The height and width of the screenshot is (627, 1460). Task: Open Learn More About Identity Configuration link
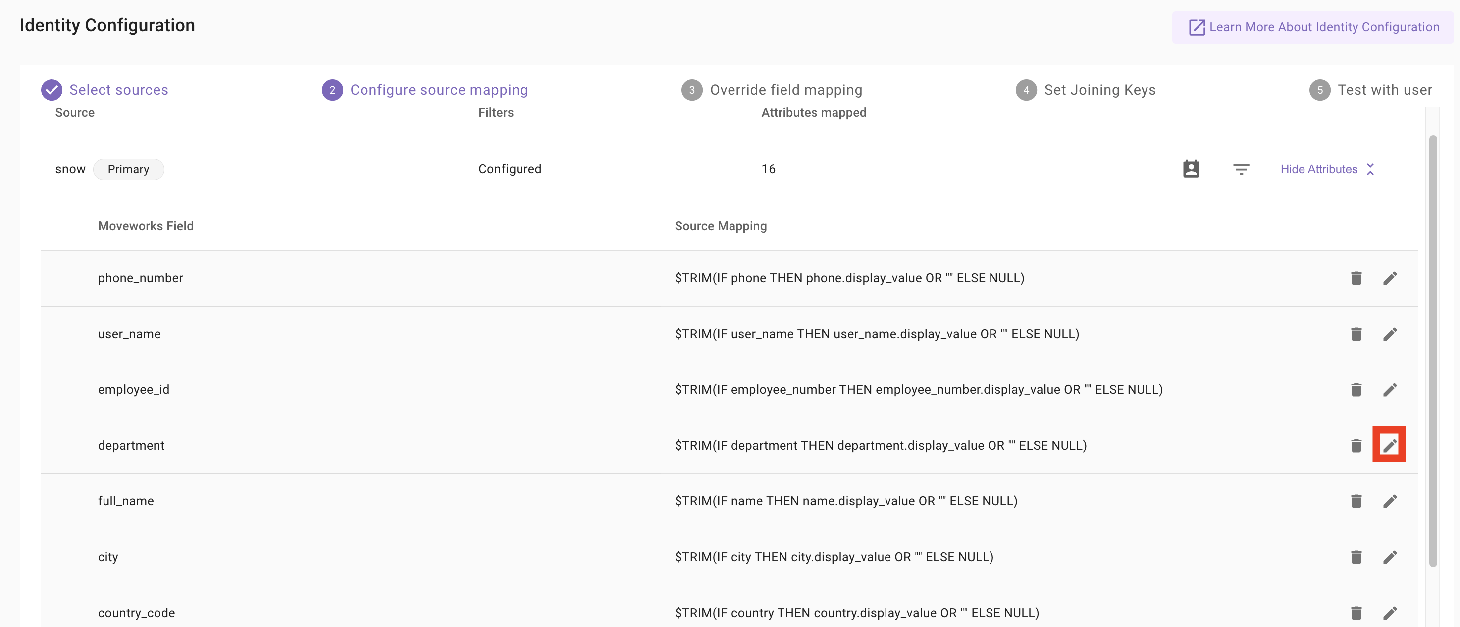coord(1313,27)
